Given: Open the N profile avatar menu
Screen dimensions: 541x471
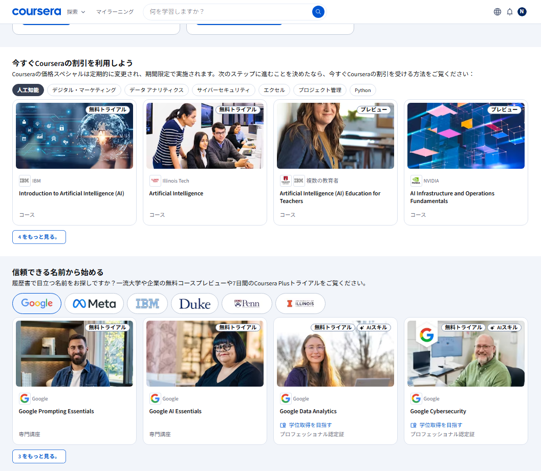Looking at the screenshot, I should point(522,11).
